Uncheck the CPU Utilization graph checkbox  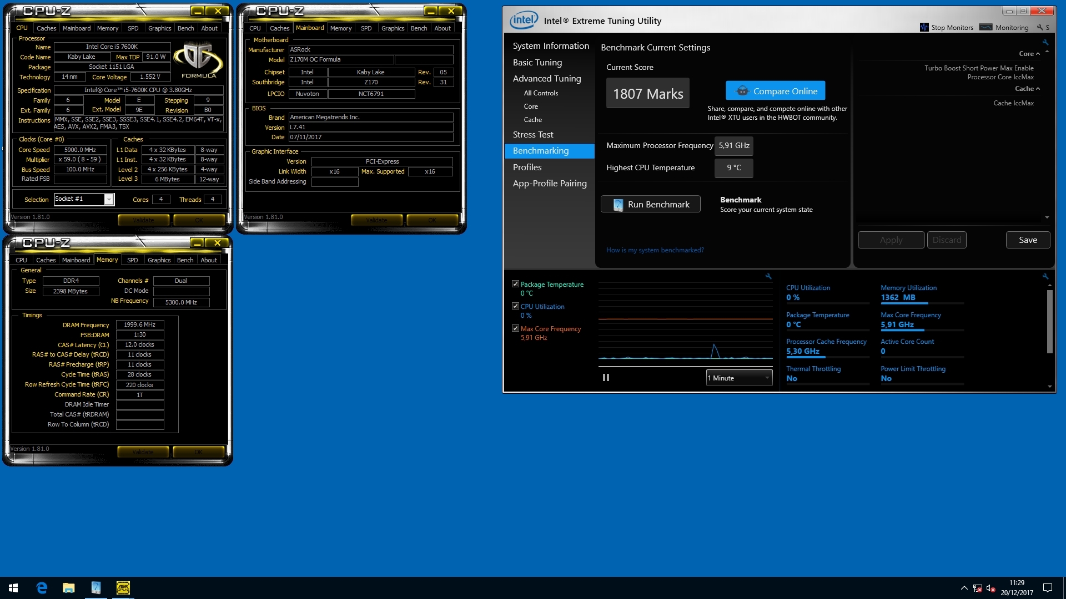(515, 306)
